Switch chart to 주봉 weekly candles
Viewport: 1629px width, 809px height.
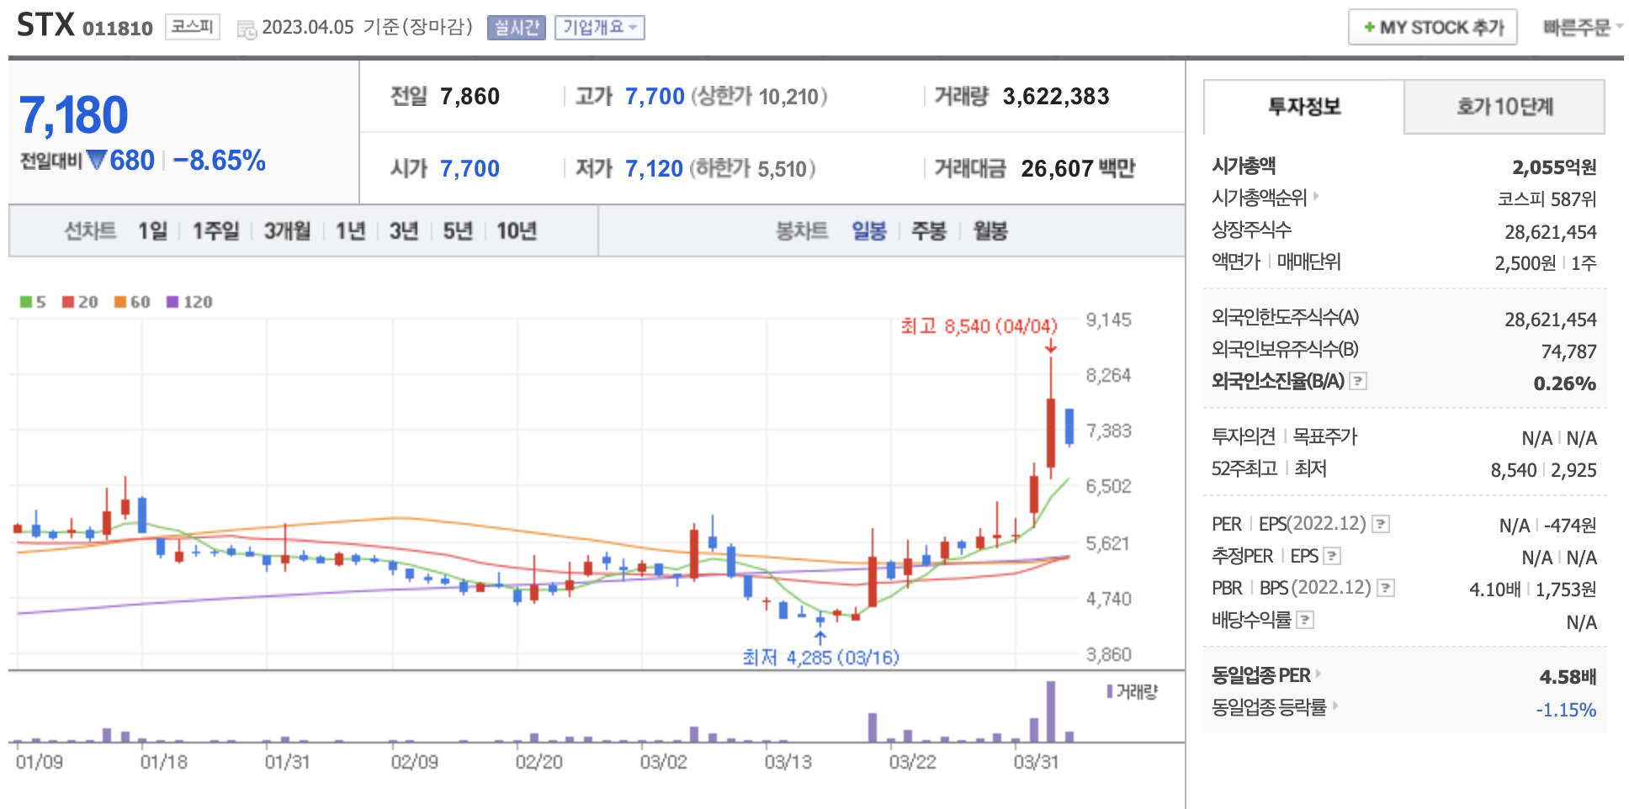pyautogui.click(x=929, y=231)
